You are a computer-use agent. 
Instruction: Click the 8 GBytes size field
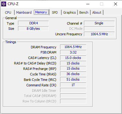click(x=33, y=29)
